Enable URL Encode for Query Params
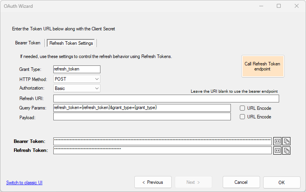The height and width of the screenshot is (192, 306). [242, 108]
